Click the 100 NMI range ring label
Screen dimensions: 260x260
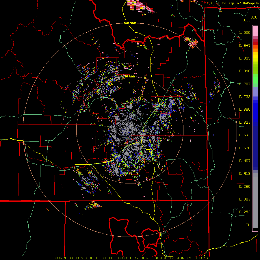pyautogui.click(x=130, y=23)
